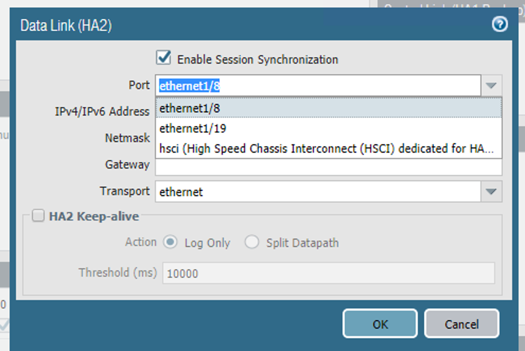Select the Log Only action radio button
Viewport: 525px width, 351px height.
[x=170, y=242]
